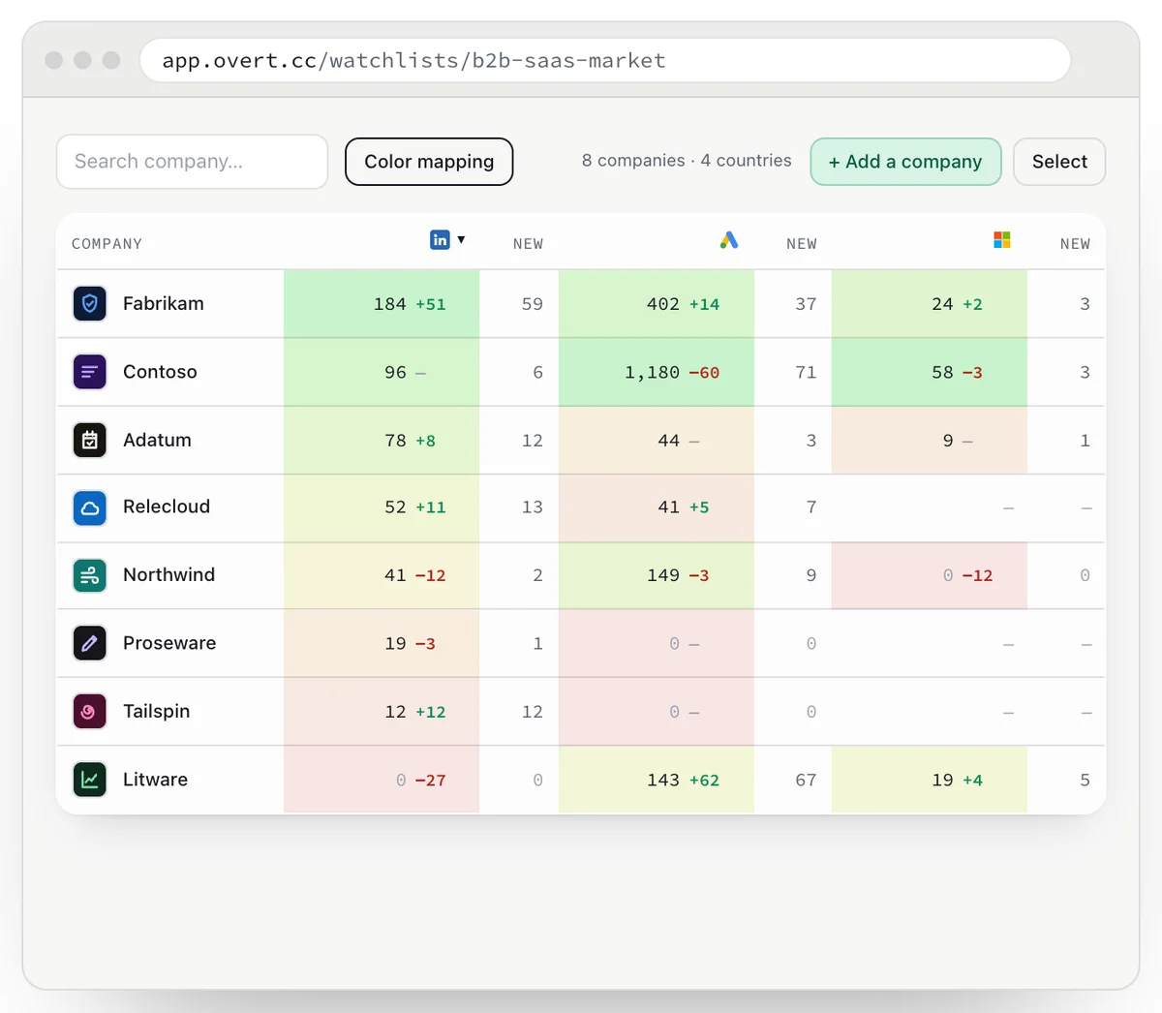Click the 67 new count for Litware

(806, 780)
